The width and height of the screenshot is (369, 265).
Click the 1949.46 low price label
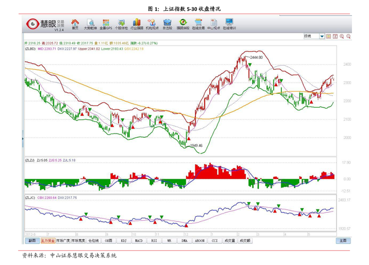(x=198, y=144)
